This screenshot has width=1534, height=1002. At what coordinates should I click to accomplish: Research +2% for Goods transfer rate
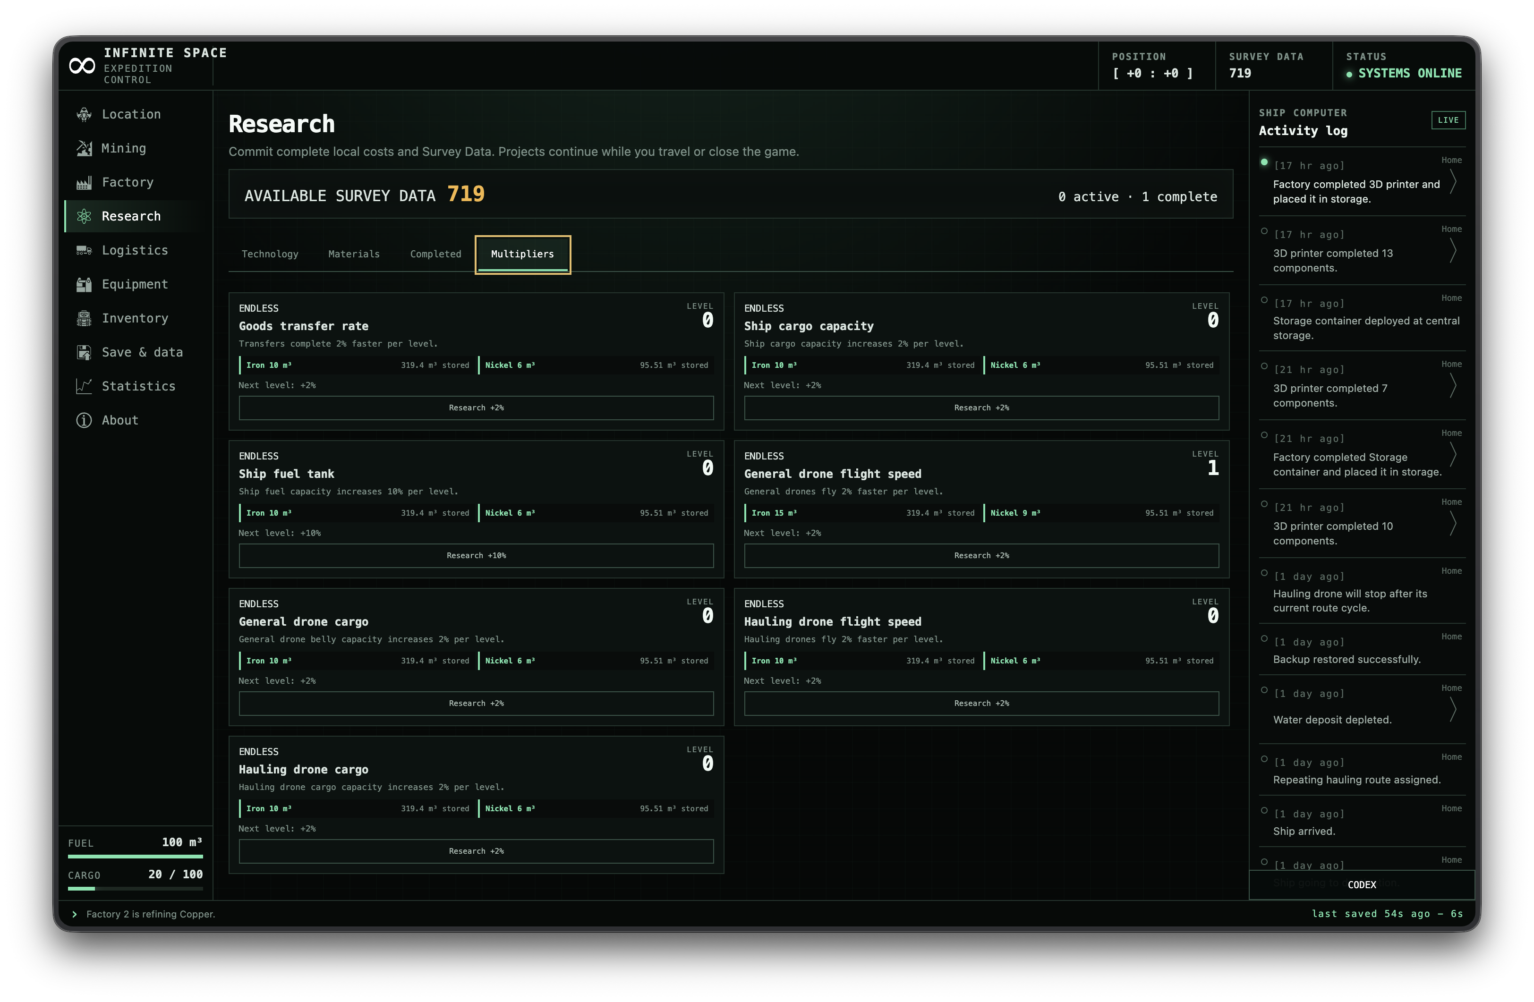(477, 408)
